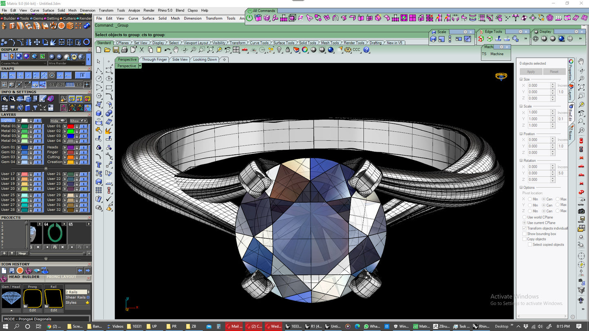The width and height of the screenshot is (589, 331).
Task: Enable the Show bounding box checkbox
Action: [525, 234]
